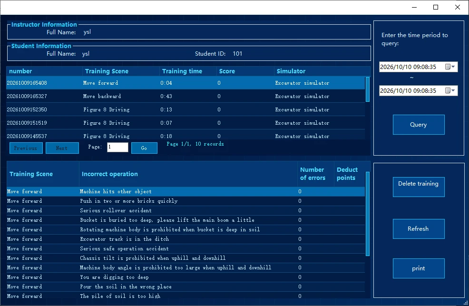Click the start date text 2026/10/10 09:08:35

coord(408,67)
